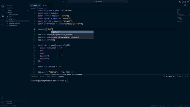
Task: Click the go back navigation arrow
Action: click(x=63, y=2)
